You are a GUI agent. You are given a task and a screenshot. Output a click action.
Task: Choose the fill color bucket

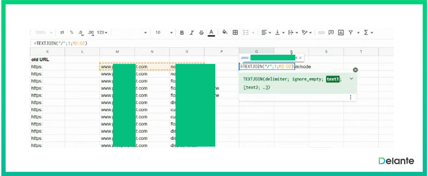tap(225, 32)
